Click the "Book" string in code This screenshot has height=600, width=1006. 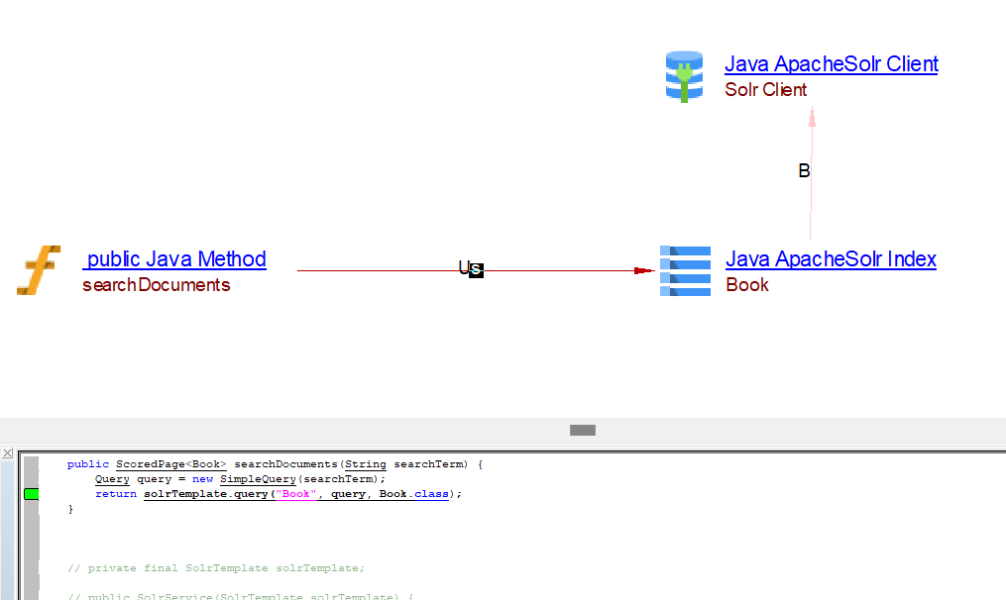coord(296,493)
